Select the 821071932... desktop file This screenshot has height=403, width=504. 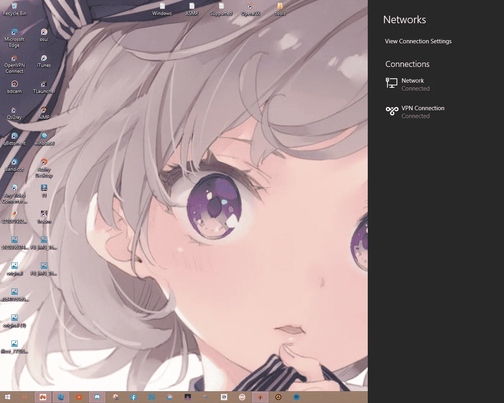pyautogui.click(x=15, y=217)
